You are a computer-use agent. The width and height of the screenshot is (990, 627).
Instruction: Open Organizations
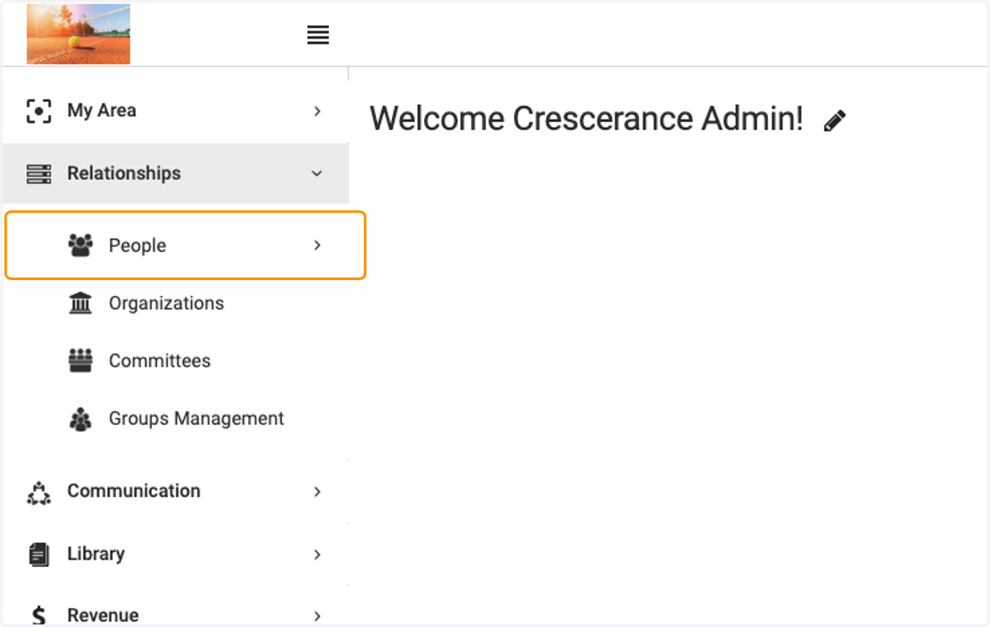point(167,303)
